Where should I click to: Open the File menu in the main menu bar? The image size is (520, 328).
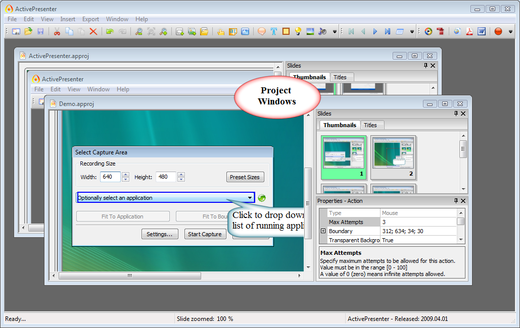(12, 19)
